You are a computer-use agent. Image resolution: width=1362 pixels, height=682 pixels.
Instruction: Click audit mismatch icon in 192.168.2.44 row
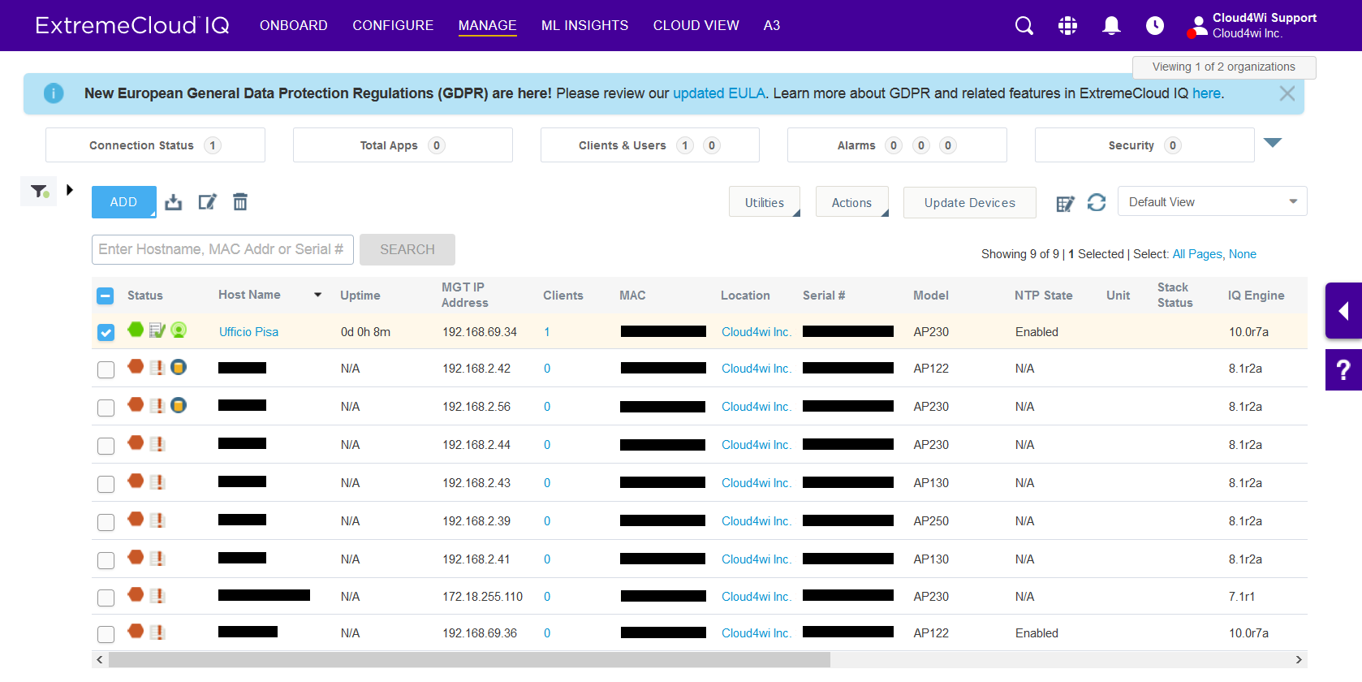click(x=157, y=443)
